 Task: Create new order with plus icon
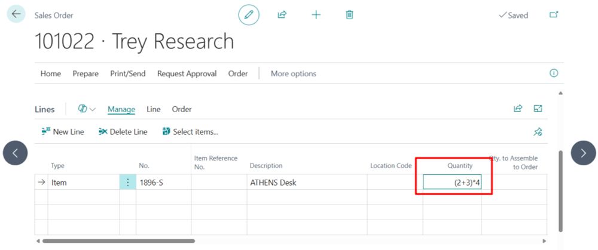click(316, 15)
